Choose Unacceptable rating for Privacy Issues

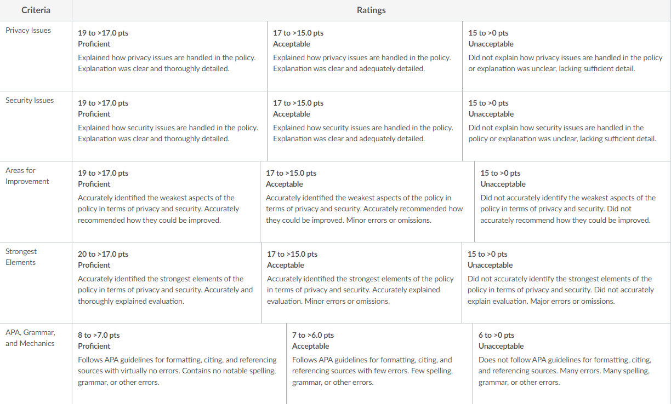566,56
